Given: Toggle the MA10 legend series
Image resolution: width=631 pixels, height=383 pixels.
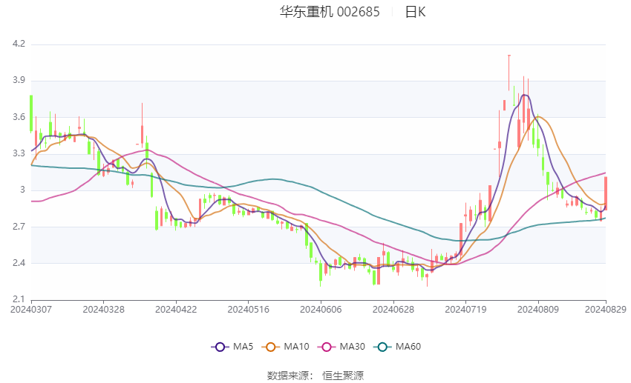Looking at the screenshot, I should [x=285, y=347].
